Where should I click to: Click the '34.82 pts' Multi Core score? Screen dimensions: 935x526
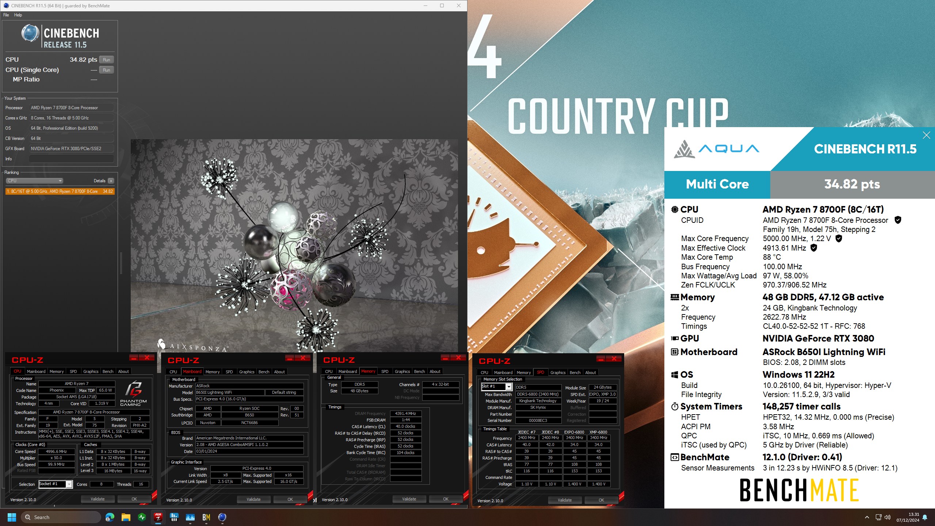[x=852, y=184]
